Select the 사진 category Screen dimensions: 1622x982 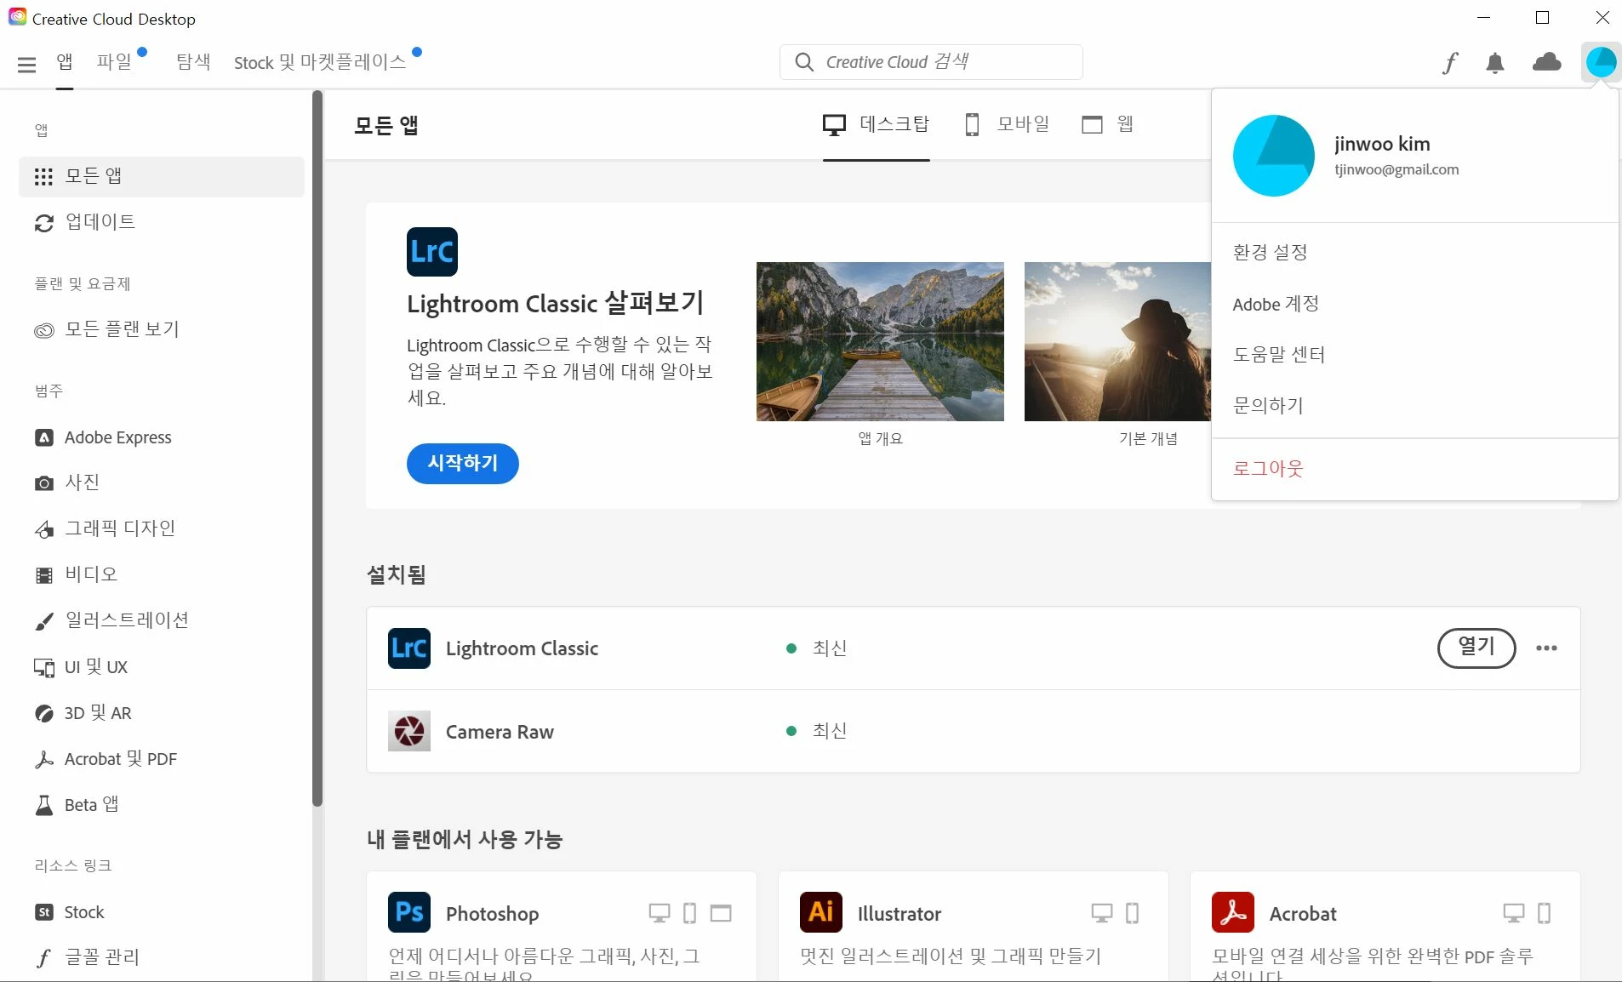point(67,482)
